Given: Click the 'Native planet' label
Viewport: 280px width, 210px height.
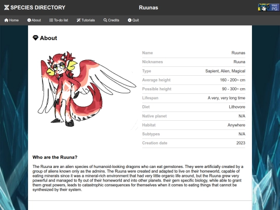Looking at the screenshot, I should coord(155,116).
